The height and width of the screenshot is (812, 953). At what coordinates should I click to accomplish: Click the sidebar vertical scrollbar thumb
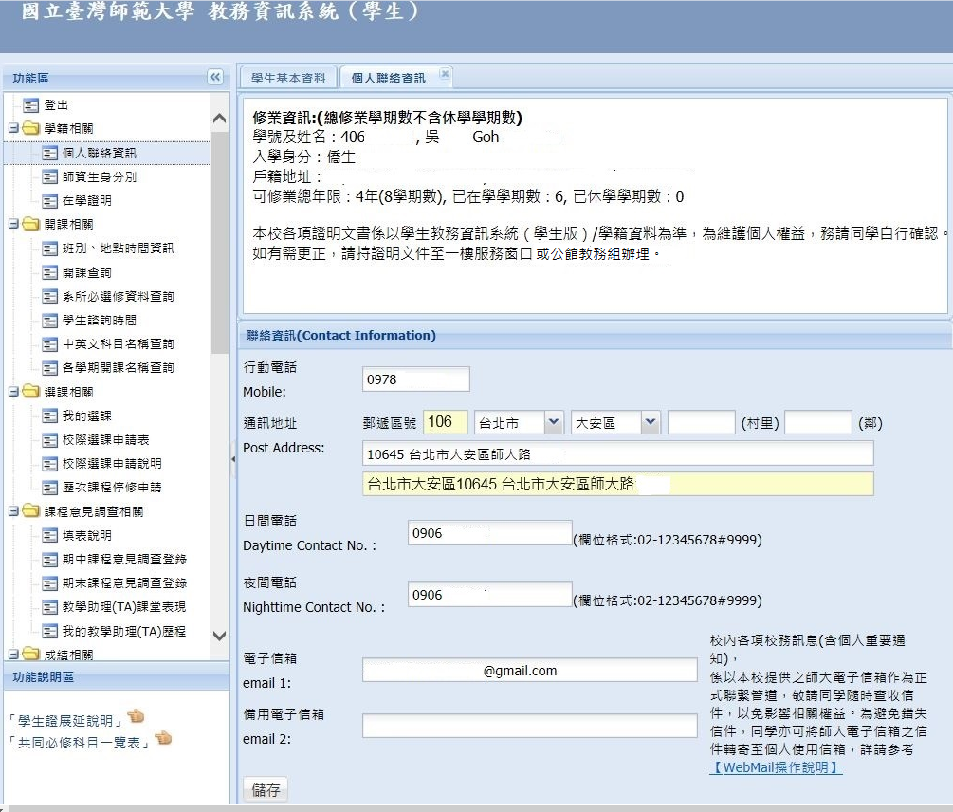220,242
